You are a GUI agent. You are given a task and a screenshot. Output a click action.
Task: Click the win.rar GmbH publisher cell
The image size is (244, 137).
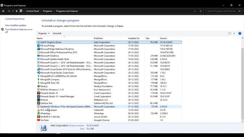[101, 117]
